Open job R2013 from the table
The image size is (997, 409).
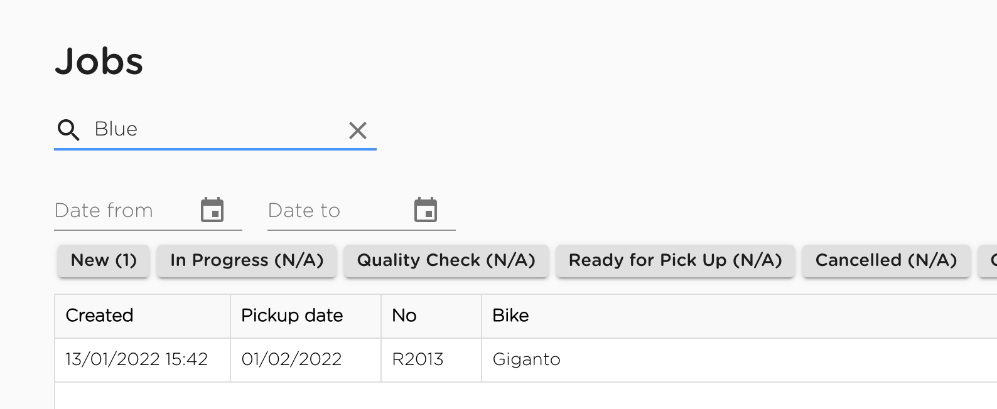pyautogui.click(x=418, y=359)
